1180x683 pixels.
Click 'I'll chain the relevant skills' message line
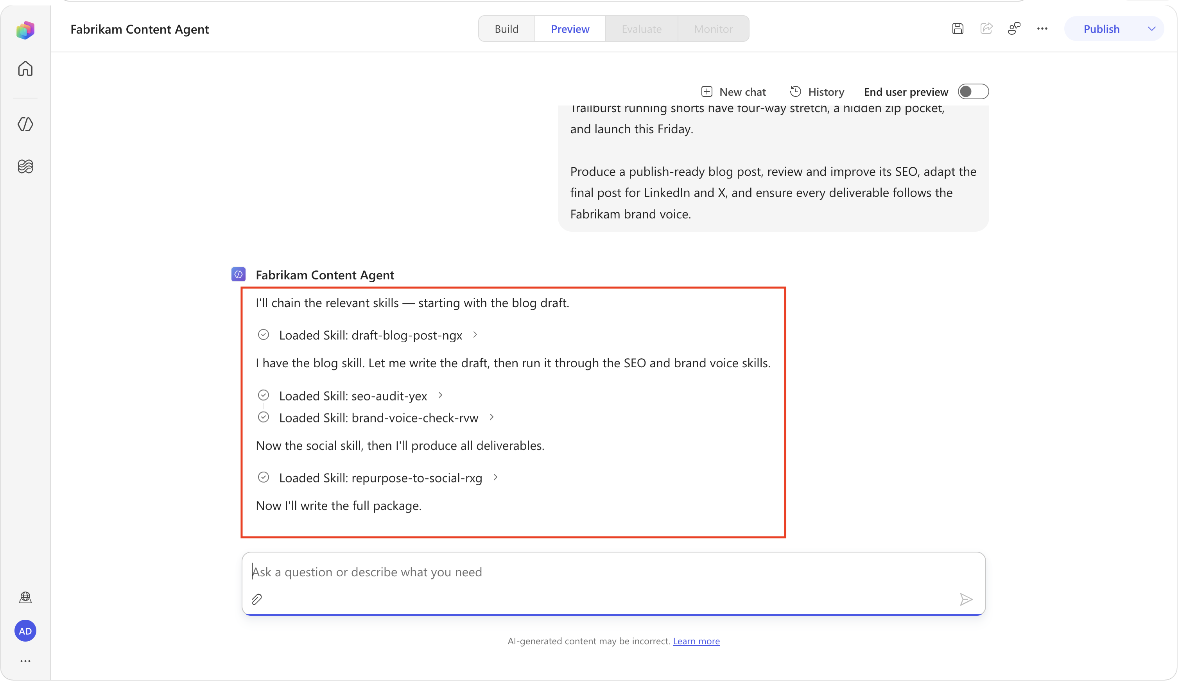tap(412, 303)
